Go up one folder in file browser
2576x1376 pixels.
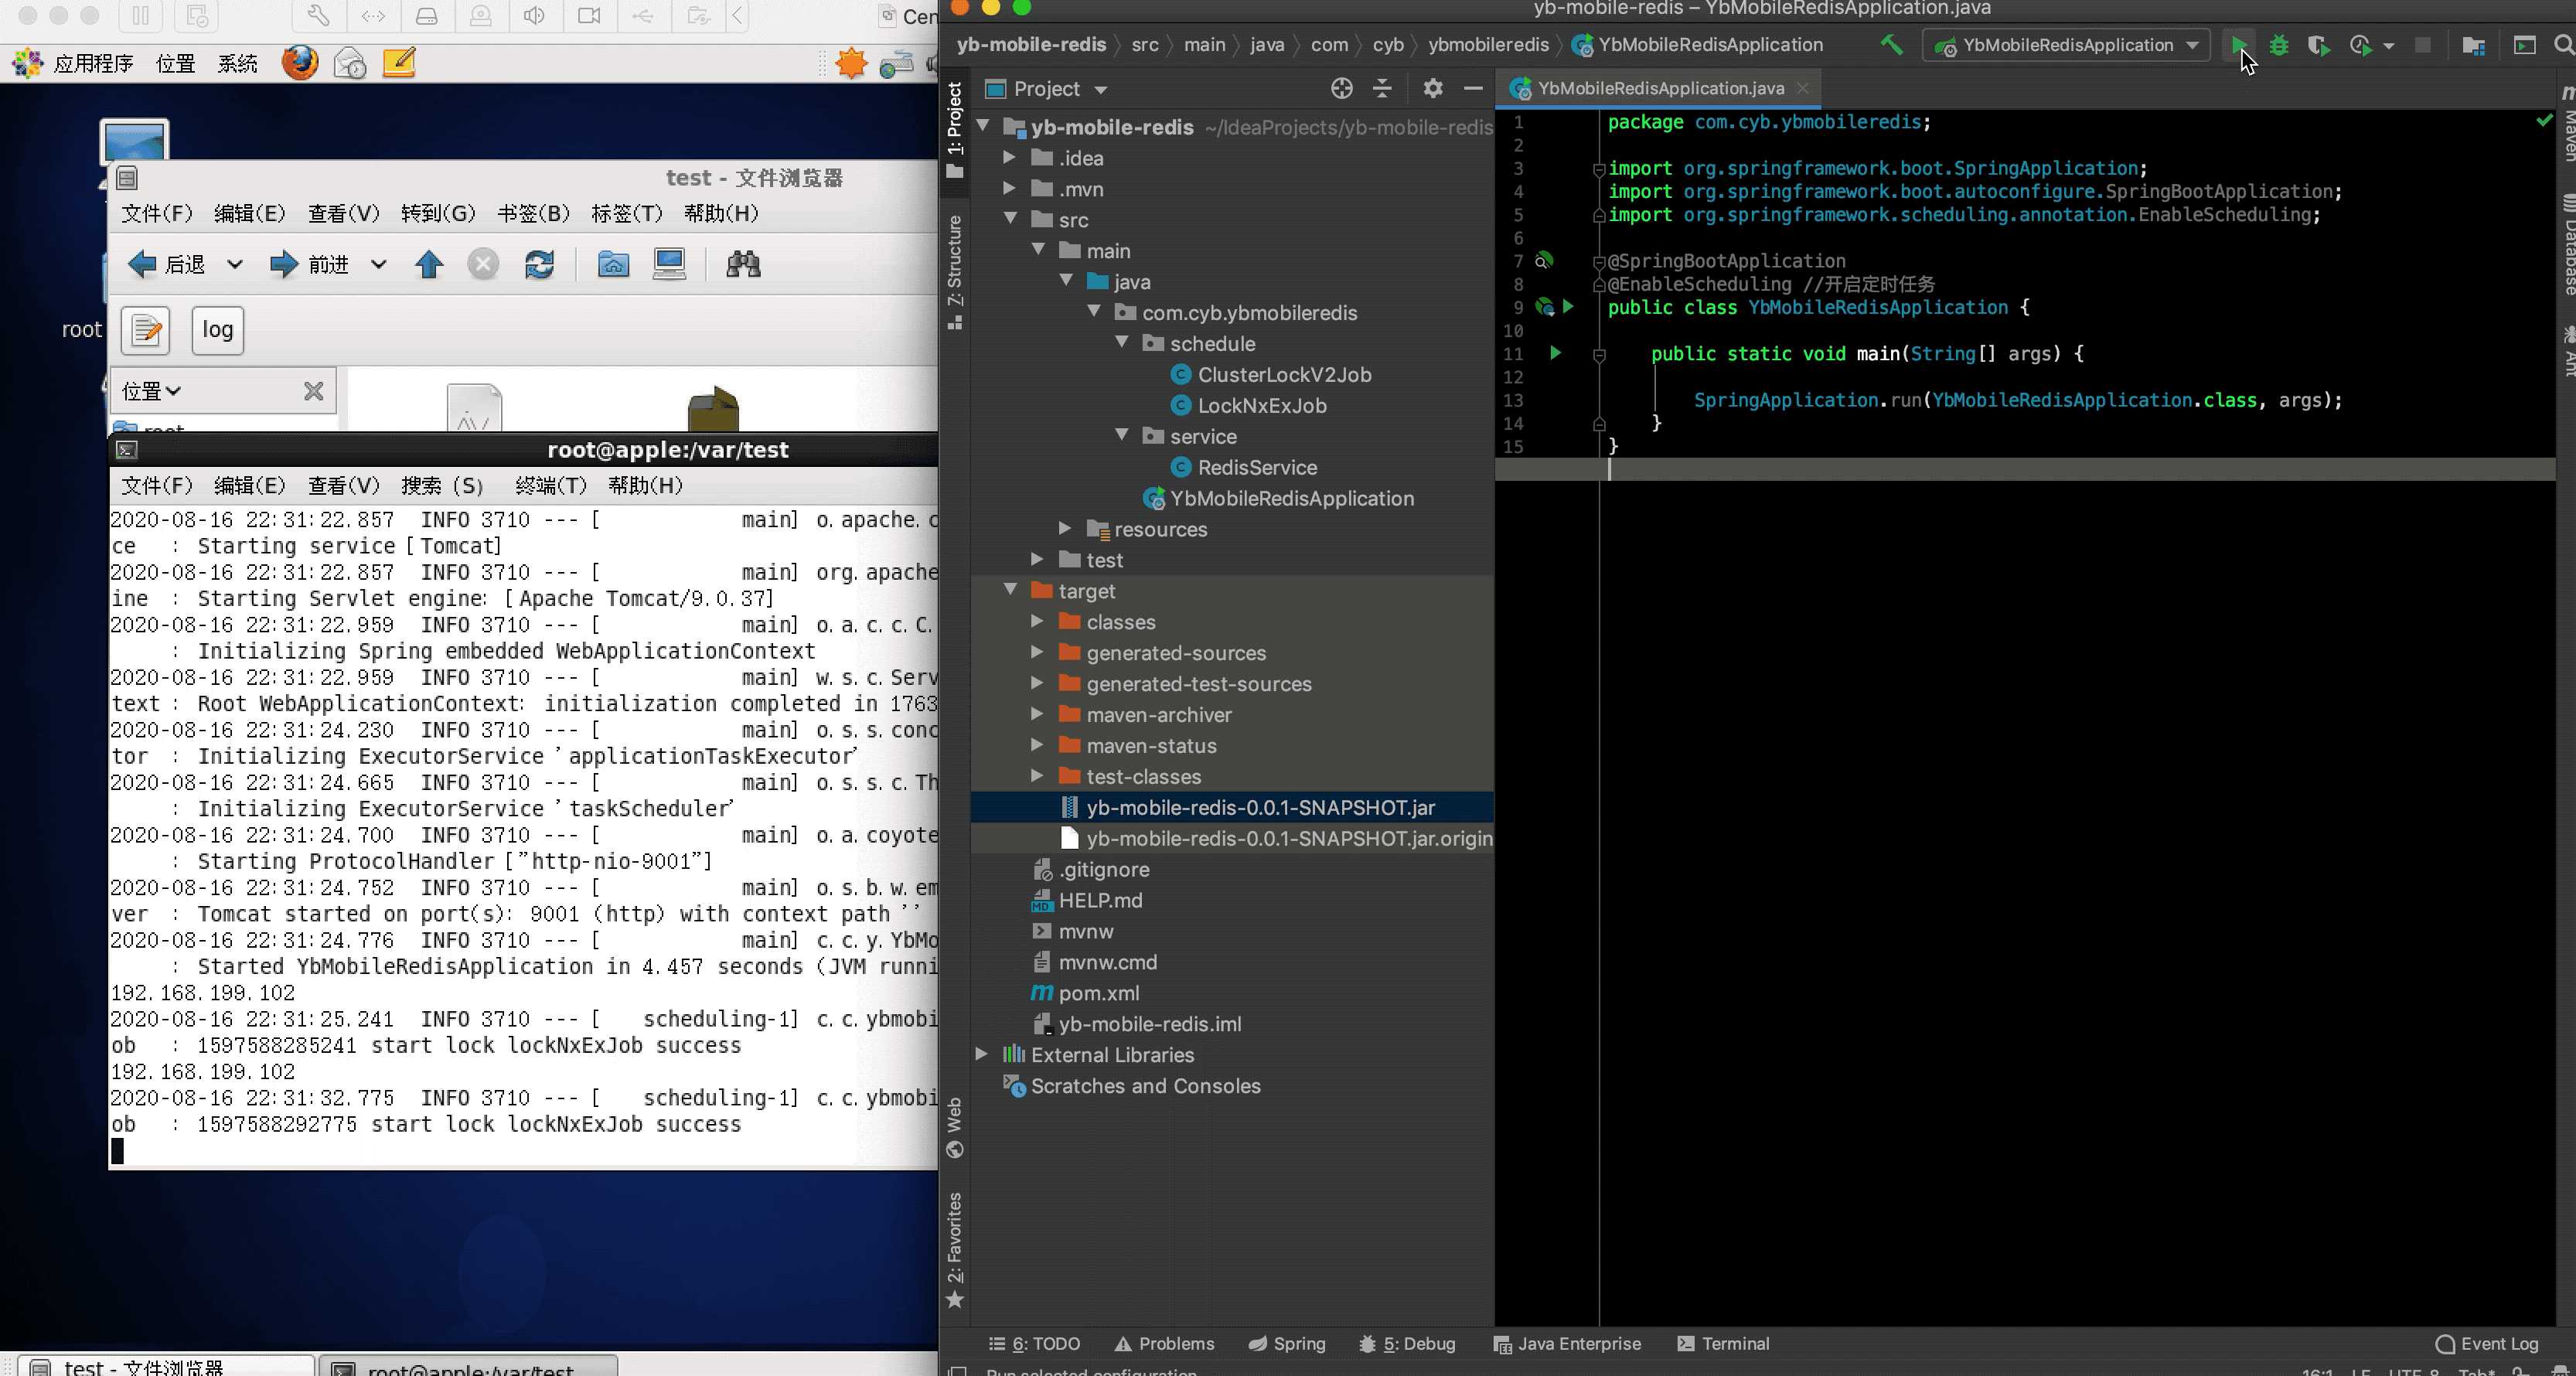point(429,264)
